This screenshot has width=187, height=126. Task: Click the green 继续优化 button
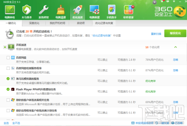pyautogui.click(x=175, y=33)
